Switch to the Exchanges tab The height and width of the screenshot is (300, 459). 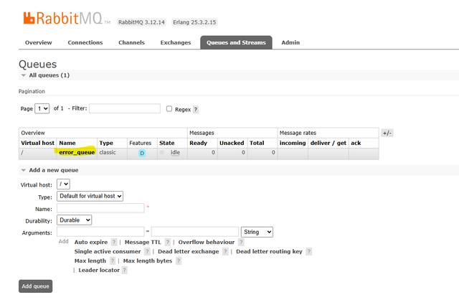click(175, 42)
